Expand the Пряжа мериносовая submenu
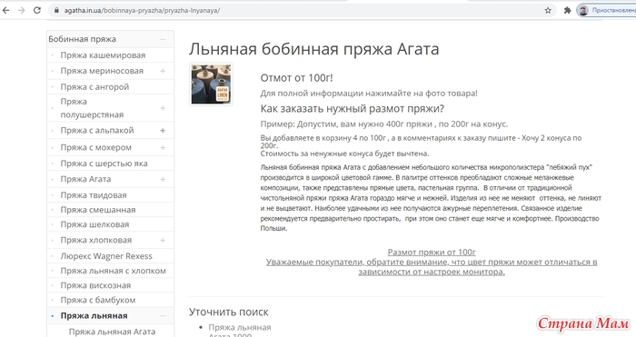 click(163, 71)
